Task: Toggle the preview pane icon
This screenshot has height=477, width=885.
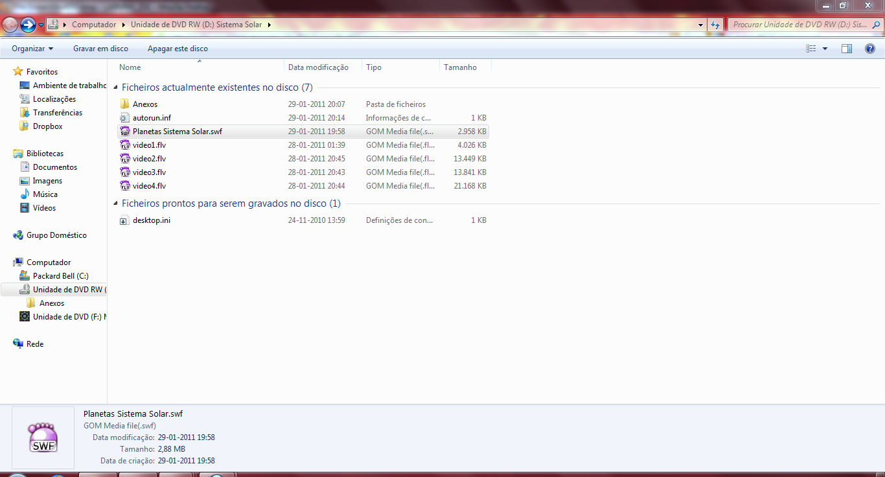Action: point(846,48)
